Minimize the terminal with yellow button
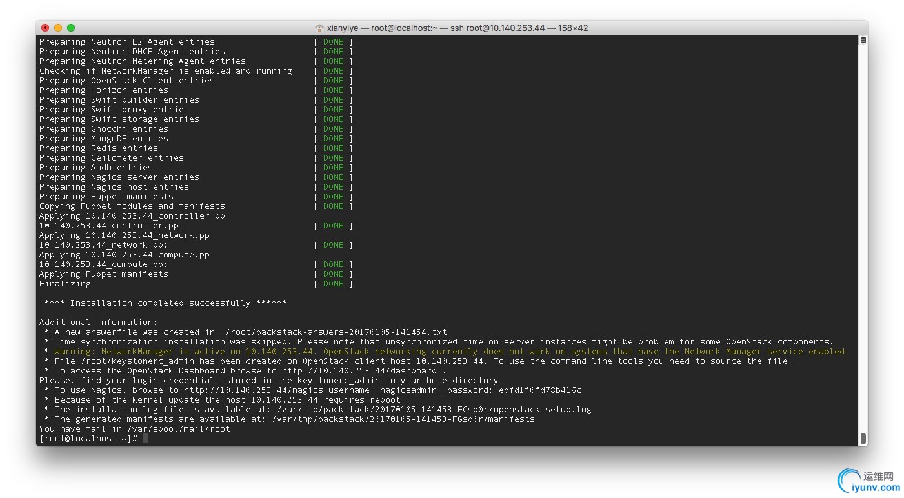 (58, 28)
